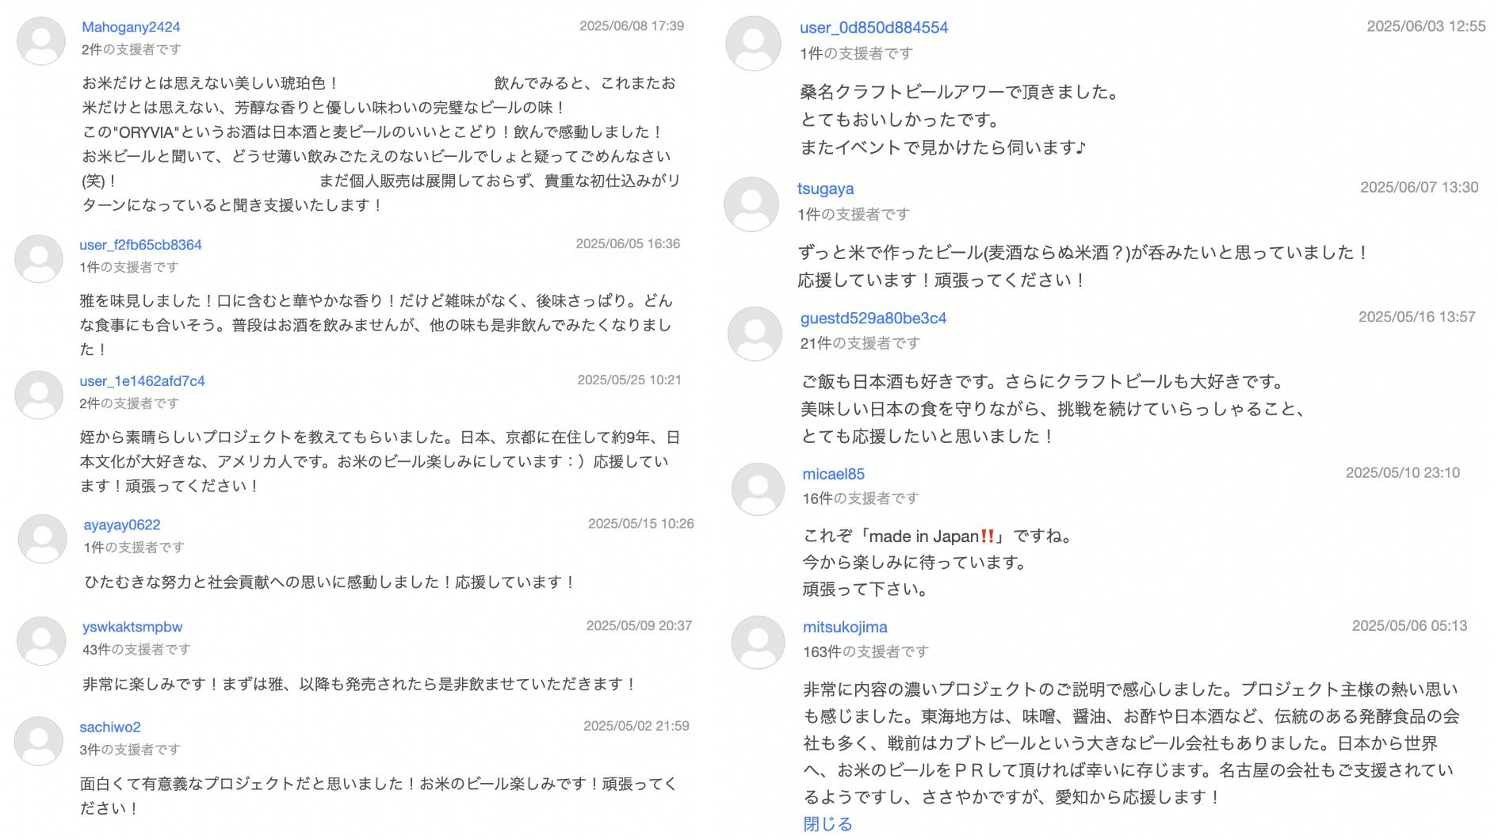Click tsugaya's avatar icon

coord(751,204)
